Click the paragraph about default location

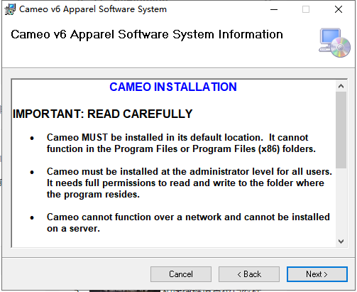181,143
